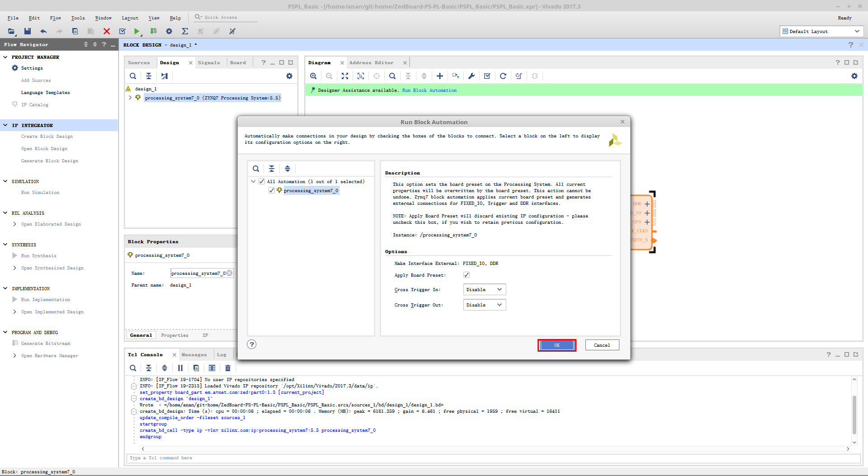Click Copy icon in Tcl Console toolbar
868x476 pixels.
196,368
